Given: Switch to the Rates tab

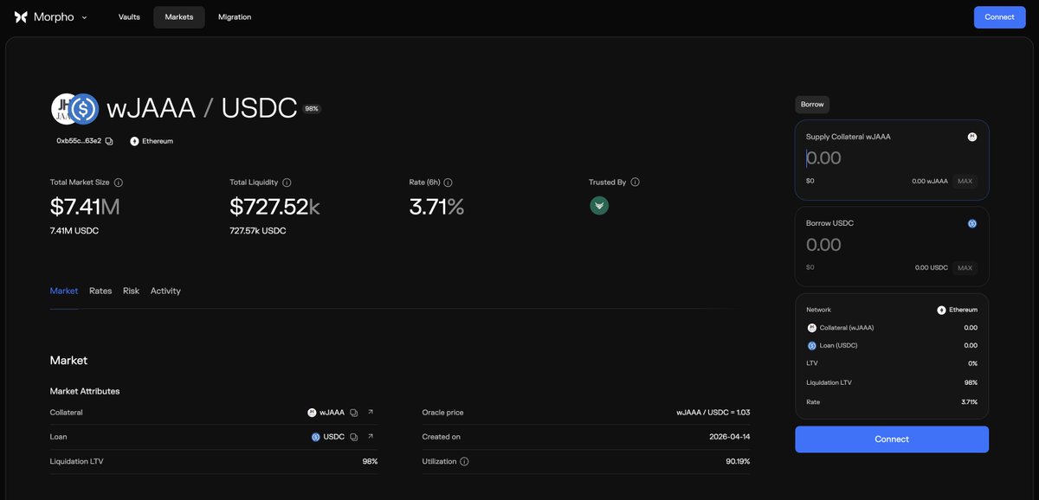Looking at the screenshot, I should (x=100, y=291).
